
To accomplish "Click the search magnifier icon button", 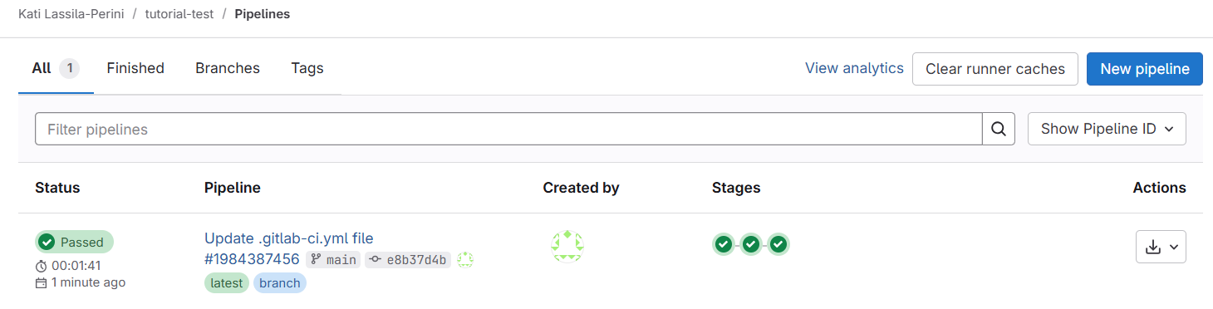I will coord(999,129).
